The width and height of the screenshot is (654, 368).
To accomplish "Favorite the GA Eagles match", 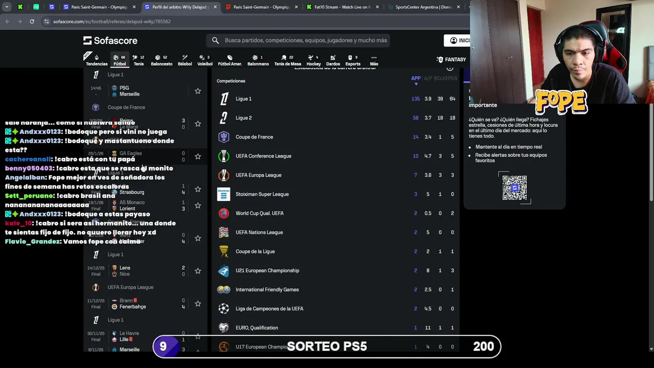I will click(x=198, y=156).
